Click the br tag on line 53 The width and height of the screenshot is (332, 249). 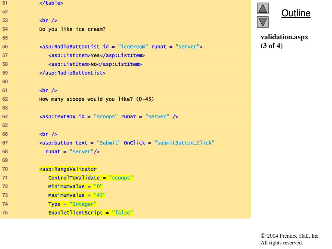48,20
